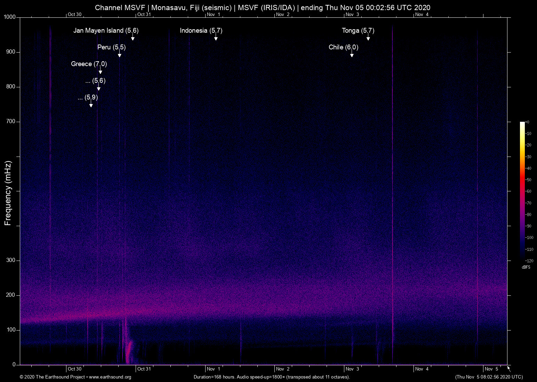Click the arrow beneath Jan Mayen Island (5.6)
The width and height of the screenshot is (537, 382).
click(x=133, y=38)
